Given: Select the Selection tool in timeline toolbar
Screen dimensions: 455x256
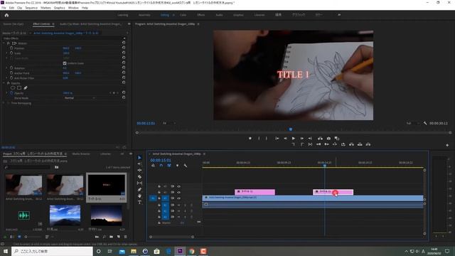Looking at the screenshot, I should [x=139, y=158].
